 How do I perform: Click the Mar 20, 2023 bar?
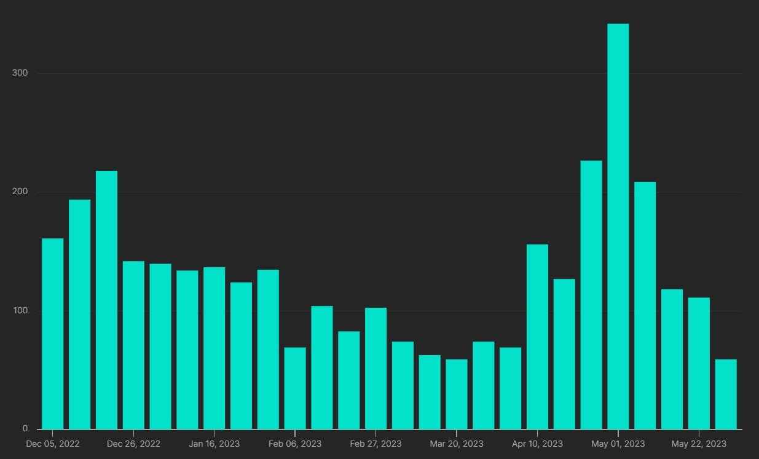[x=456, y=394]
